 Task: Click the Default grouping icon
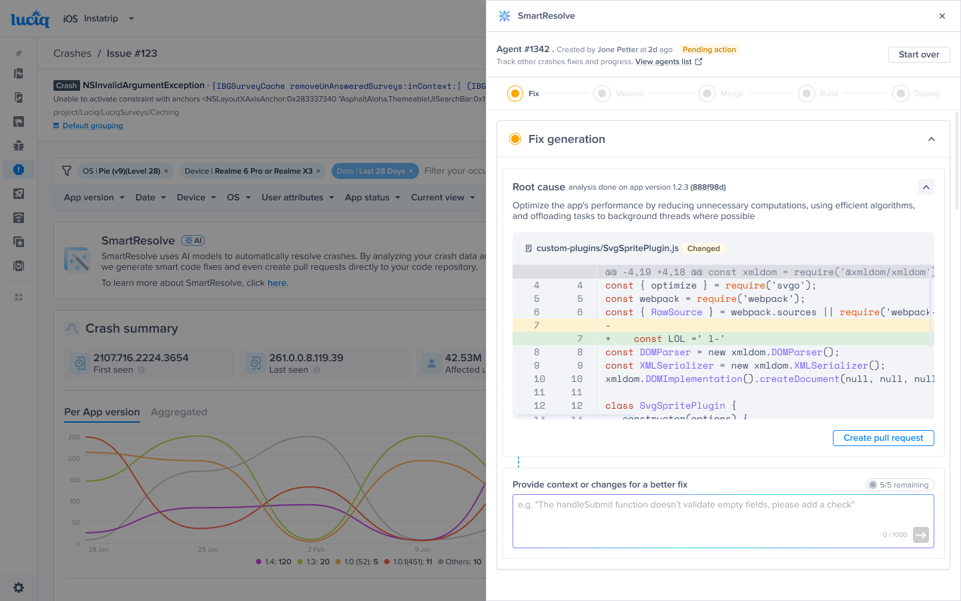(56, 126)
